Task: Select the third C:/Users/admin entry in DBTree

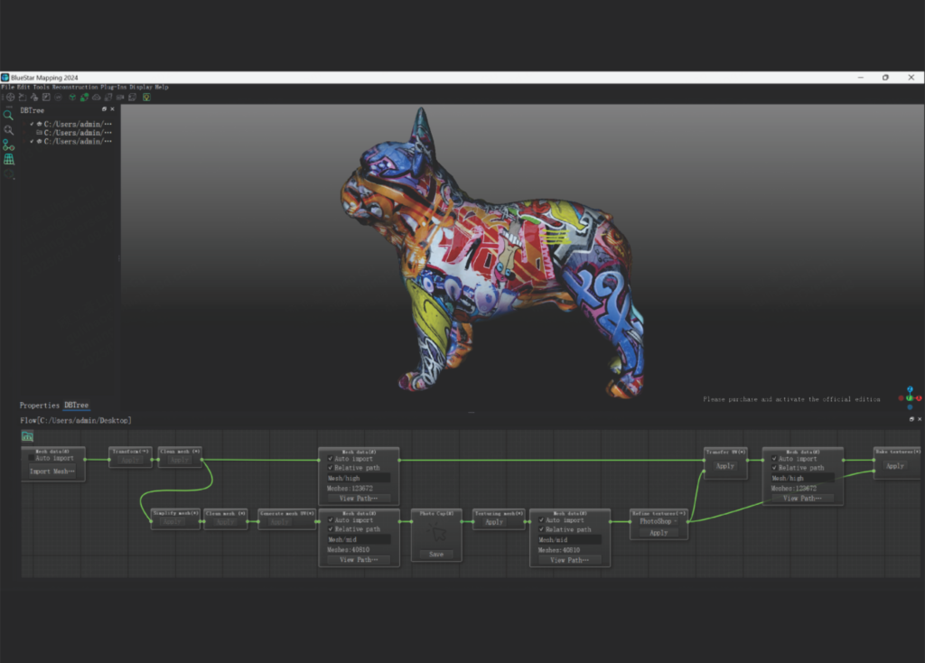Action: (x=78, y=142)
